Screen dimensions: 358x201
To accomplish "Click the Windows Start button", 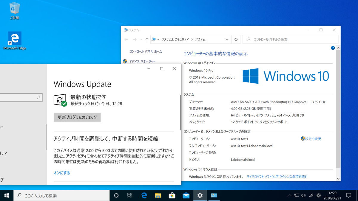I will point(7,195).
